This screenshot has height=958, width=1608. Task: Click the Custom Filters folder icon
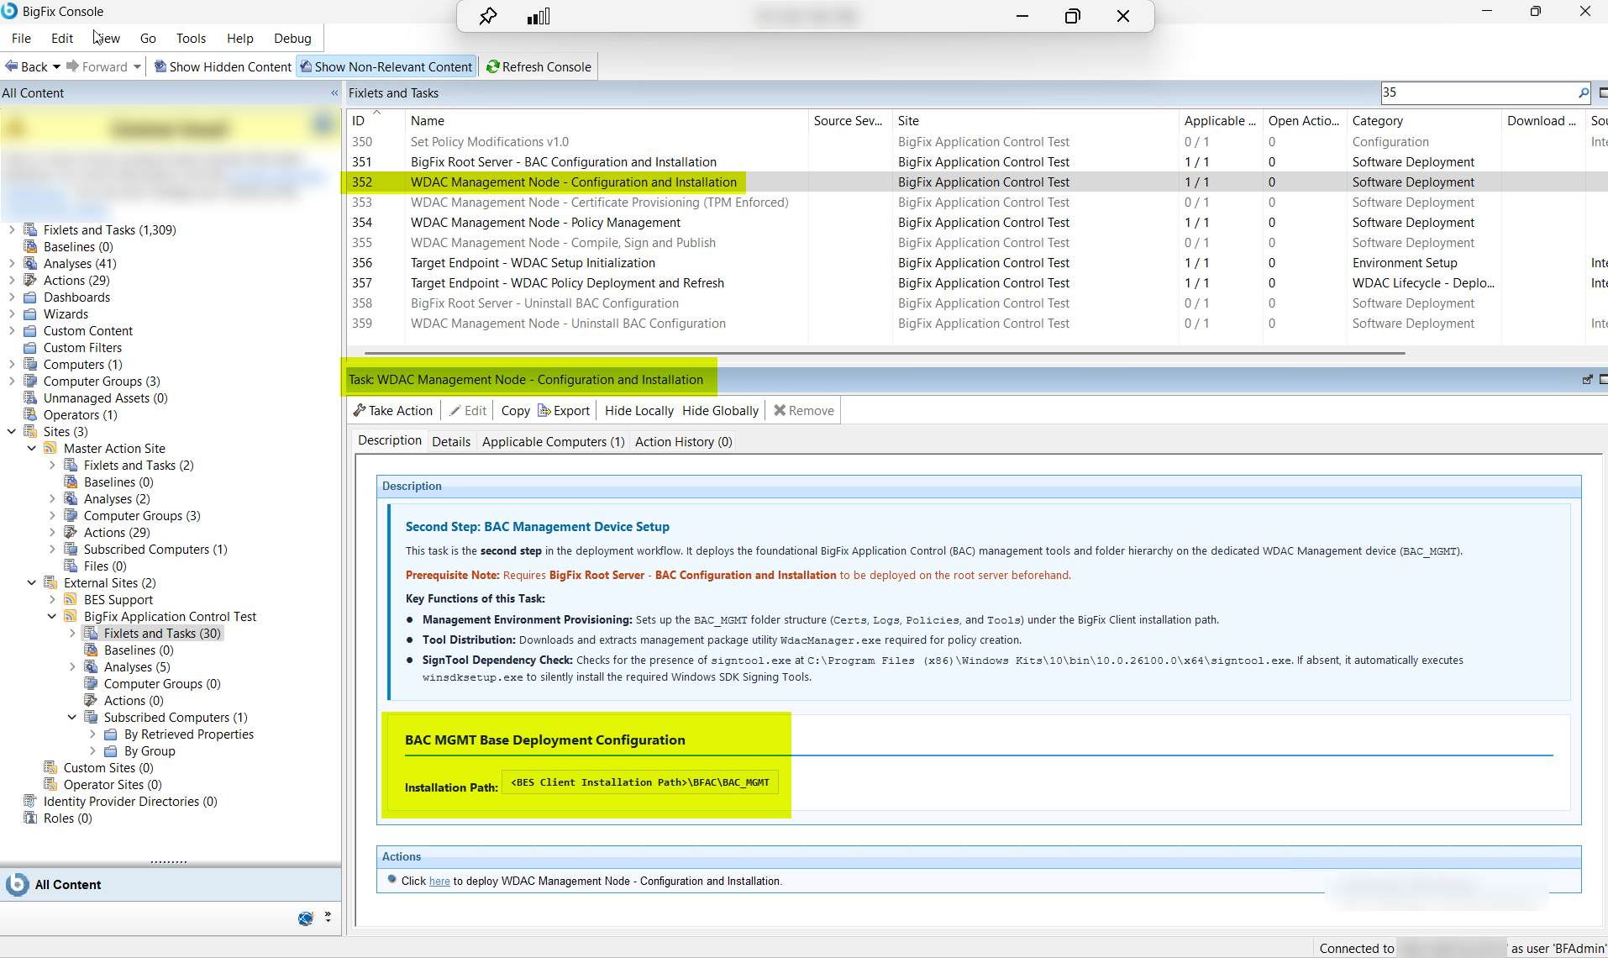(30, 348)
